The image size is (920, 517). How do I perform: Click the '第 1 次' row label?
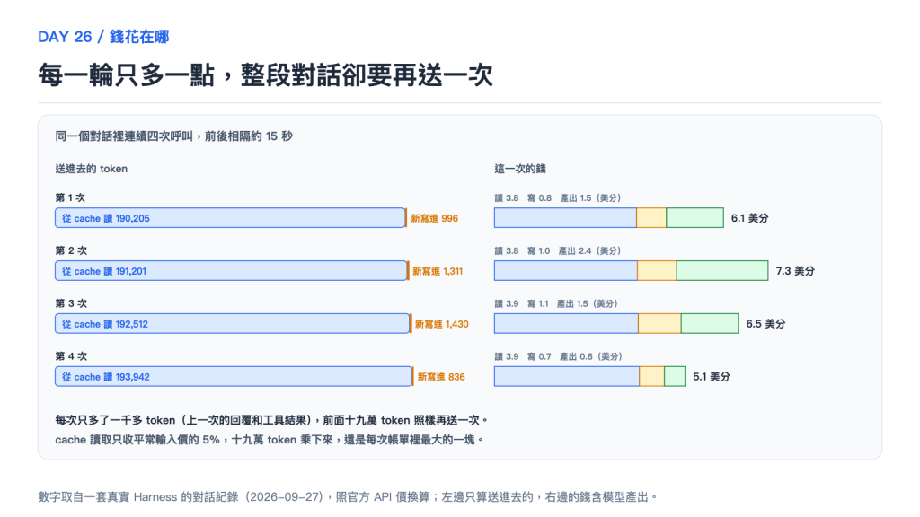tap(70, 197)
